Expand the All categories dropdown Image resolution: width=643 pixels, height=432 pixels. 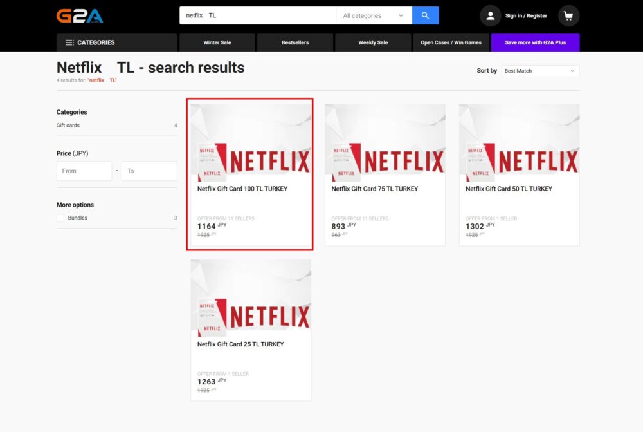374,15
